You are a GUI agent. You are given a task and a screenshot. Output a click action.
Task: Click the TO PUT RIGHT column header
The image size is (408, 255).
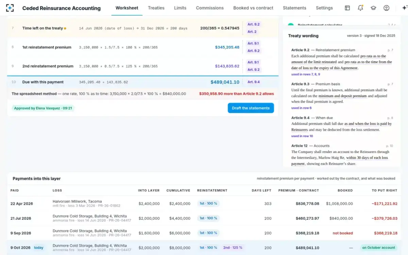(x=385, y=190)
